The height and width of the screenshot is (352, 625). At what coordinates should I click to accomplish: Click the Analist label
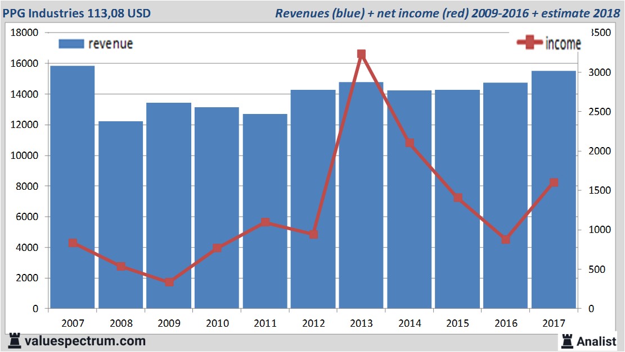[x=596, y=341]
